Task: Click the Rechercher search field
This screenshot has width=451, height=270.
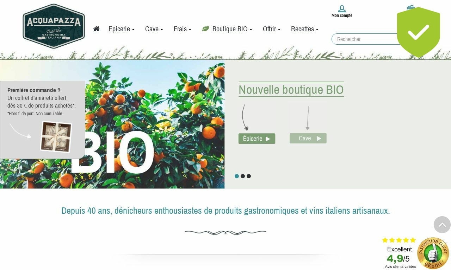Action: pyautogui.click(x=365, y=39)
